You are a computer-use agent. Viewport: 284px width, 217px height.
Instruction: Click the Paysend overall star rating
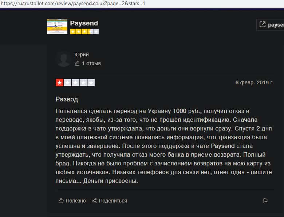(x=84, y=32)
